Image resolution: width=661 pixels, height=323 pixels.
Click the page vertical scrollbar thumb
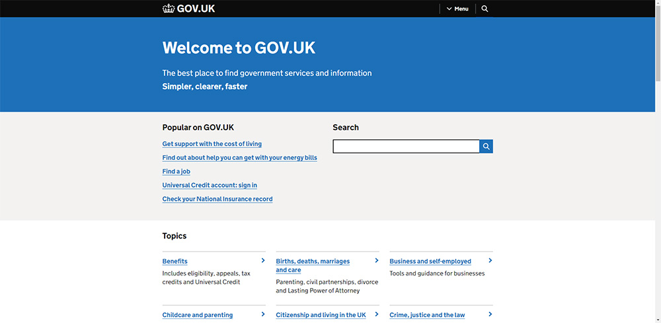pyautogui.click(x=658, y=42)
